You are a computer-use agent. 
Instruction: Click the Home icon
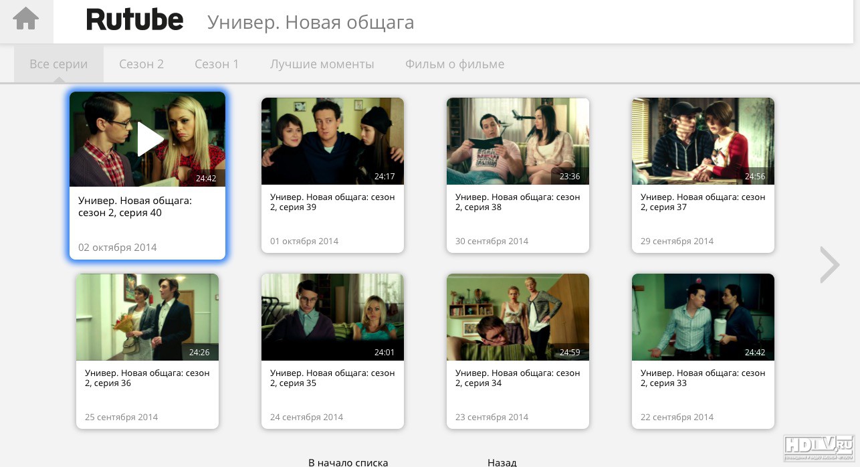pyautogui.click(x=26, y=19)
